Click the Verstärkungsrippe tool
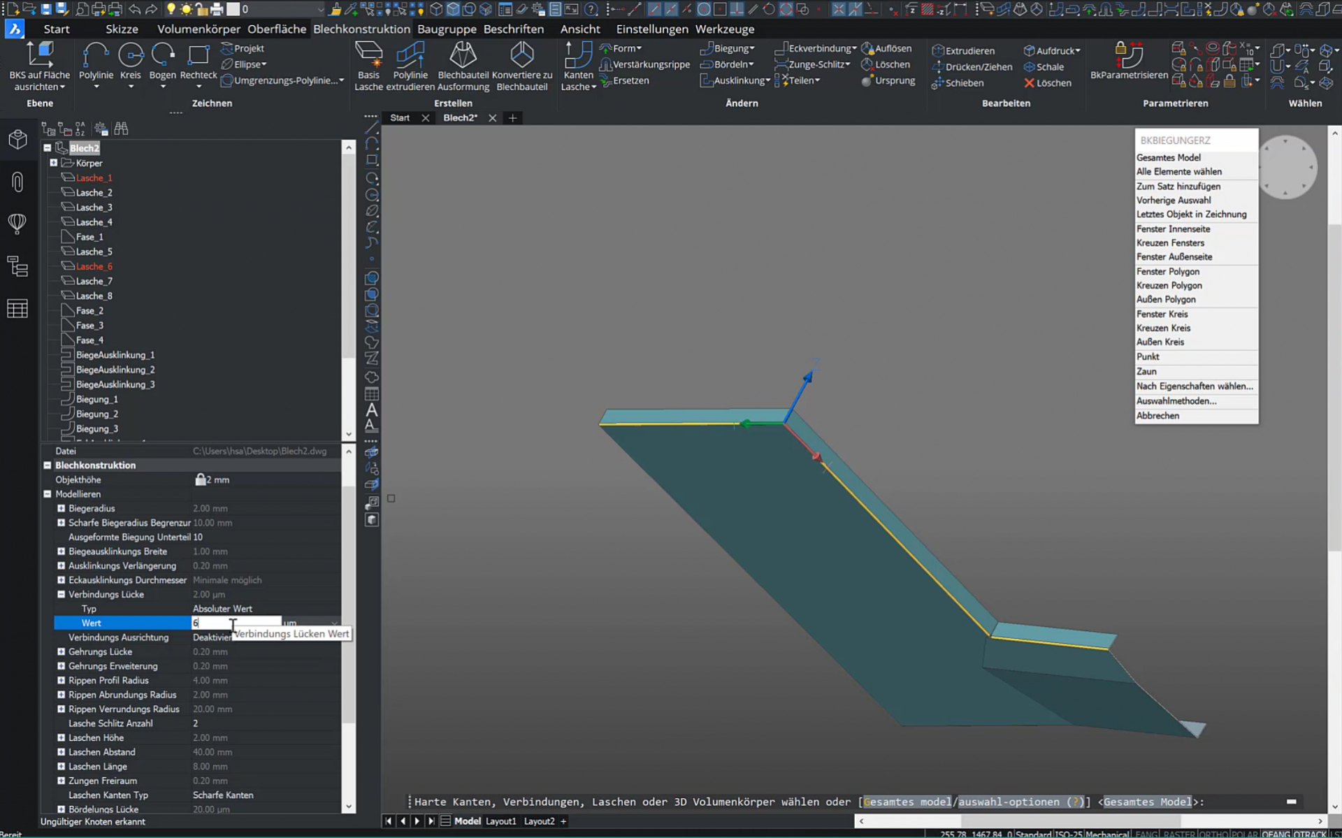Screen dimensions: 1342x838 pos(644,64)
